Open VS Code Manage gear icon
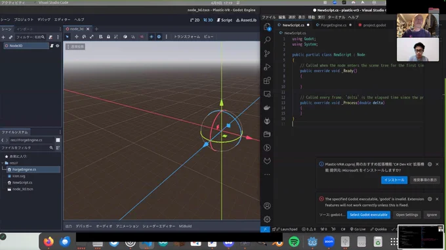Viewport: 446px width, 250px height. 267,219
